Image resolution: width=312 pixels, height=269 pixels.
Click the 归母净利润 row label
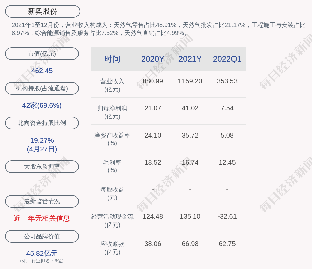(x=112, y=108)
